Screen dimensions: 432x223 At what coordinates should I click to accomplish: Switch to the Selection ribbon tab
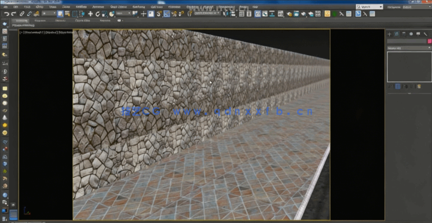coord(60,21)
